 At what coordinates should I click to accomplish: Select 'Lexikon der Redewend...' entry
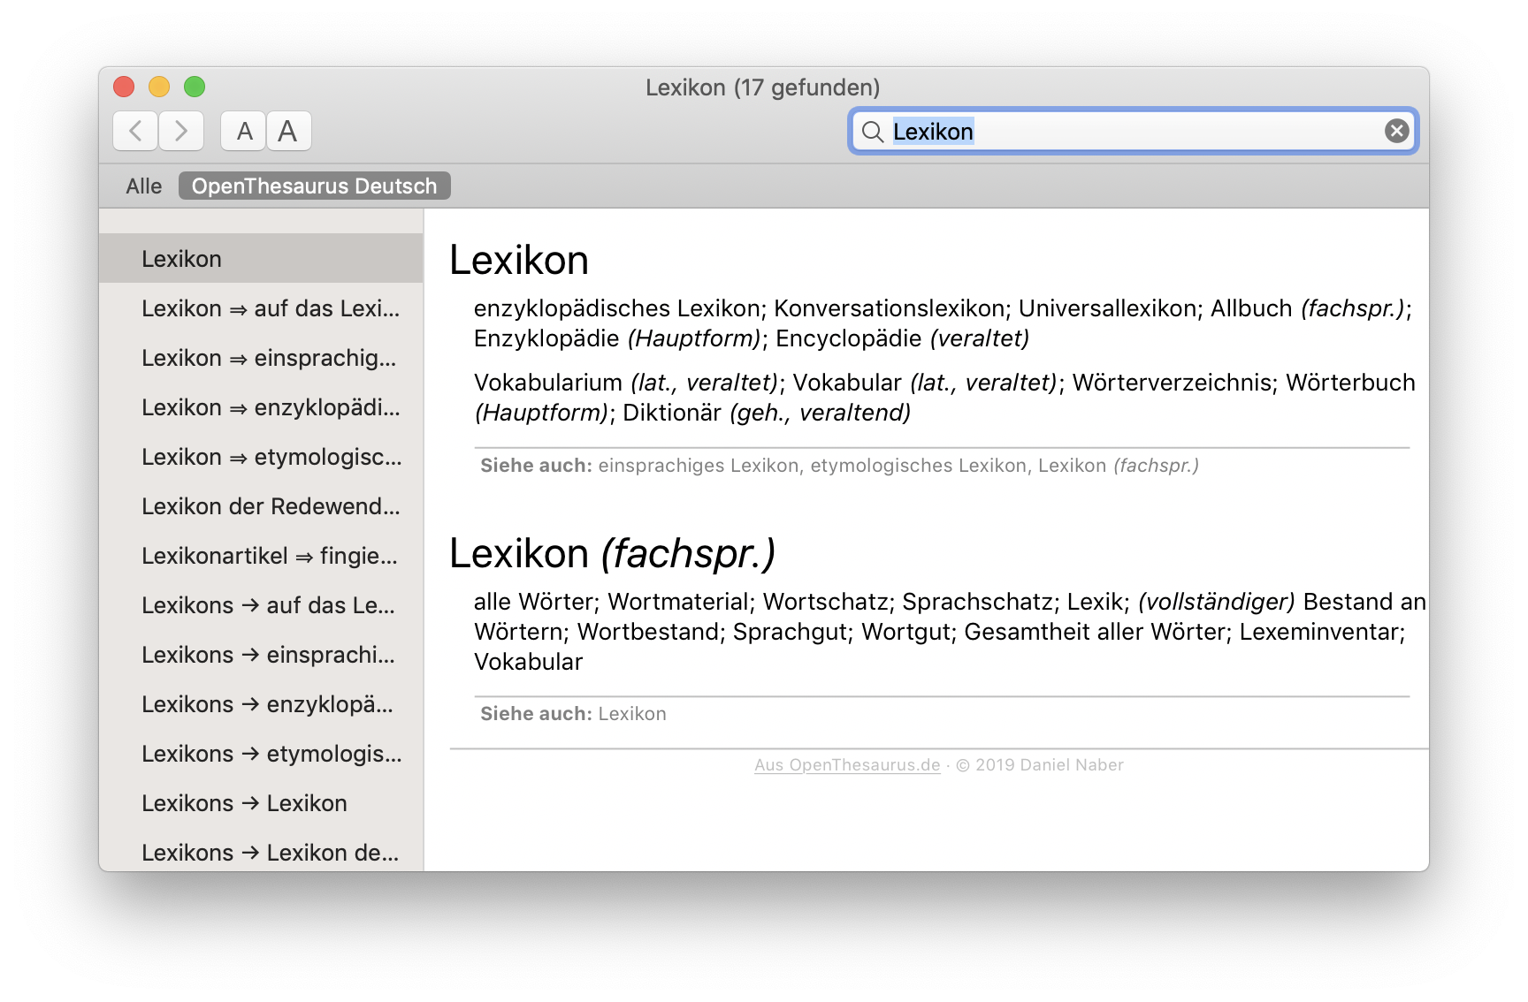(271, 506)
